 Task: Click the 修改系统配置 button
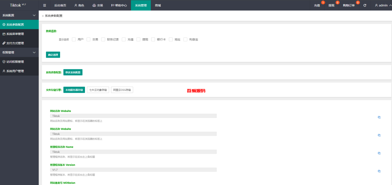pos(73,72)
